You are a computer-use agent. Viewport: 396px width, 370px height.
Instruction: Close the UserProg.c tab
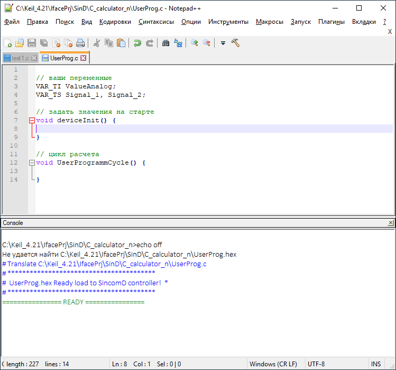84,58
